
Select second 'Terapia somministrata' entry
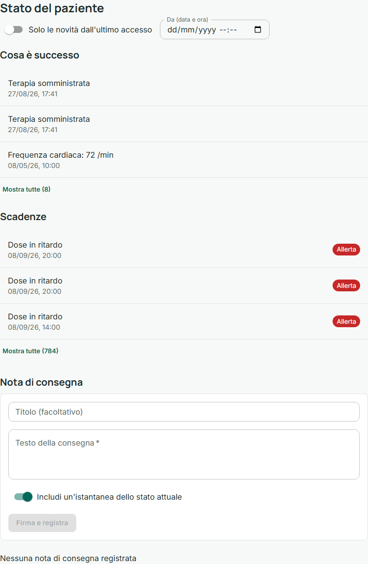pos(184,124)
